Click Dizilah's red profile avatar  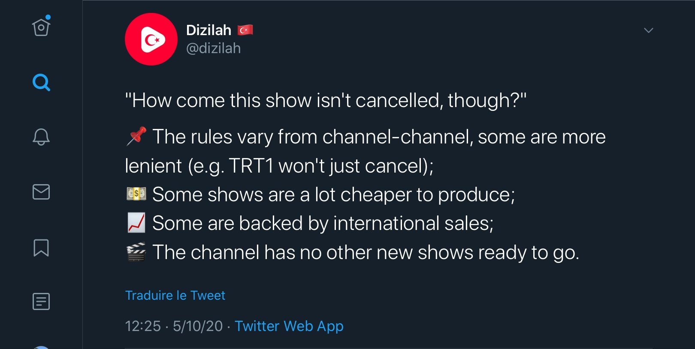(151, 39)
